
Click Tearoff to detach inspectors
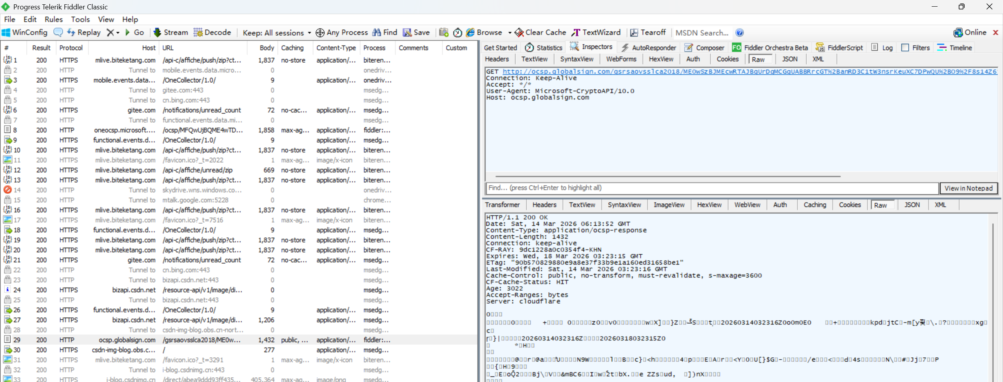648,33
